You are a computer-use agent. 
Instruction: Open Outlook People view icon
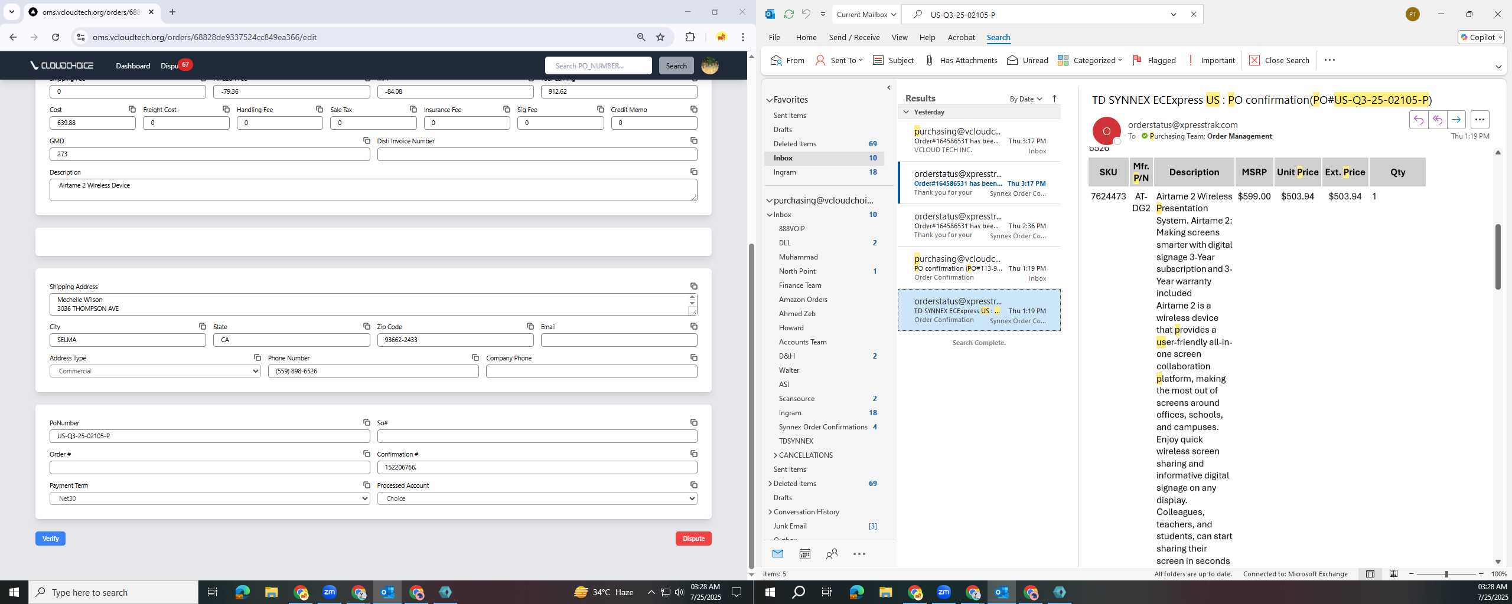pos(832,554)
